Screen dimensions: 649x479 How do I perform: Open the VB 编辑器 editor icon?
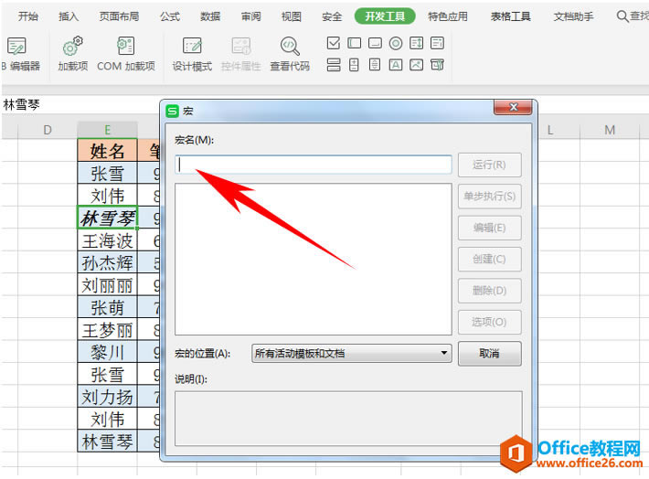[x=16, y=46]
